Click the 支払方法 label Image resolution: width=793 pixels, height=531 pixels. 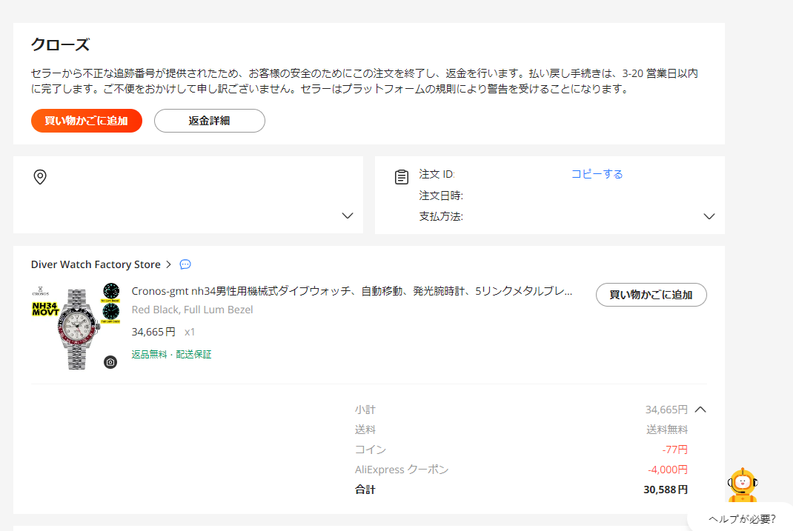click(441, 216)
